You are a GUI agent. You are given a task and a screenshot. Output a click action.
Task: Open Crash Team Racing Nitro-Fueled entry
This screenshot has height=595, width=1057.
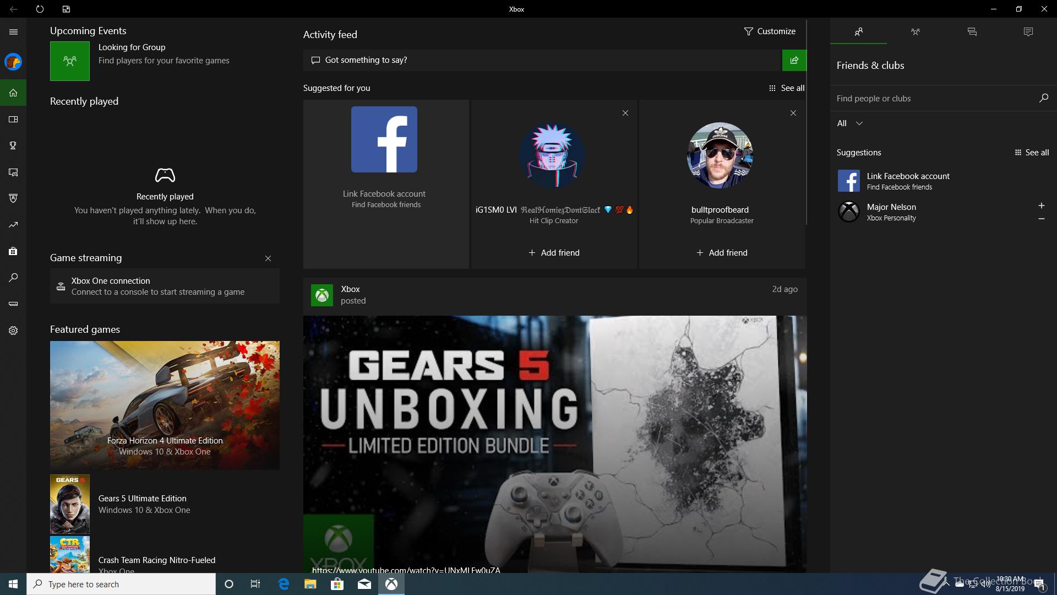pyautogui.click(x=165, y=555)
